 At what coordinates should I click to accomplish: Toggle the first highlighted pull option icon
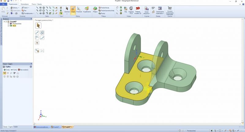(5, 73)
